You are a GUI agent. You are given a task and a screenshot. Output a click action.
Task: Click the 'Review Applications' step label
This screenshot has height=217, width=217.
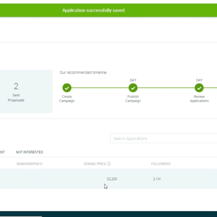(199, 99)
